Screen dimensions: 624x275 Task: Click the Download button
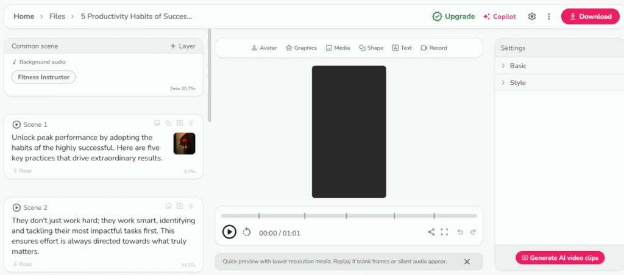click(590, 16)
